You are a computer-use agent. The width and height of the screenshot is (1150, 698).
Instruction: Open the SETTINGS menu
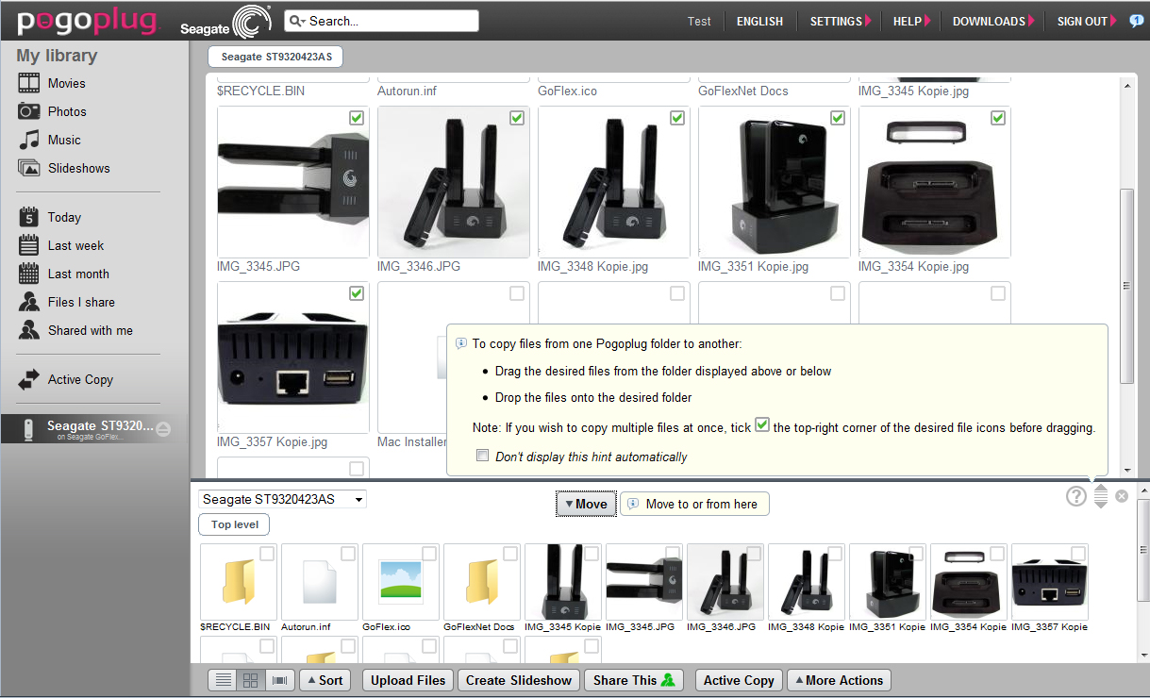click(x=839, y=21)
